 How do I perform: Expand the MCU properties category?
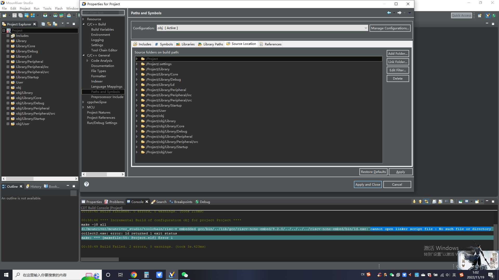[x=83, y=107]
